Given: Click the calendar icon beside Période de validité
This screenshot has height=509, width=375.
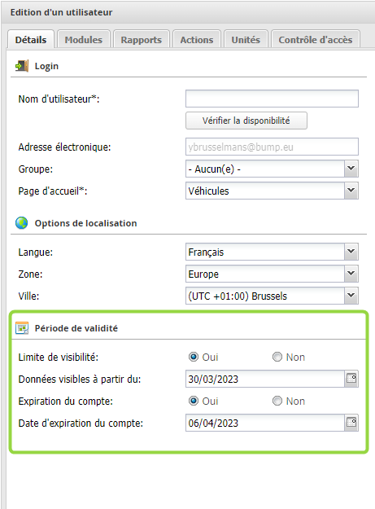Looking at the screenshot, I should click(22, 328).
